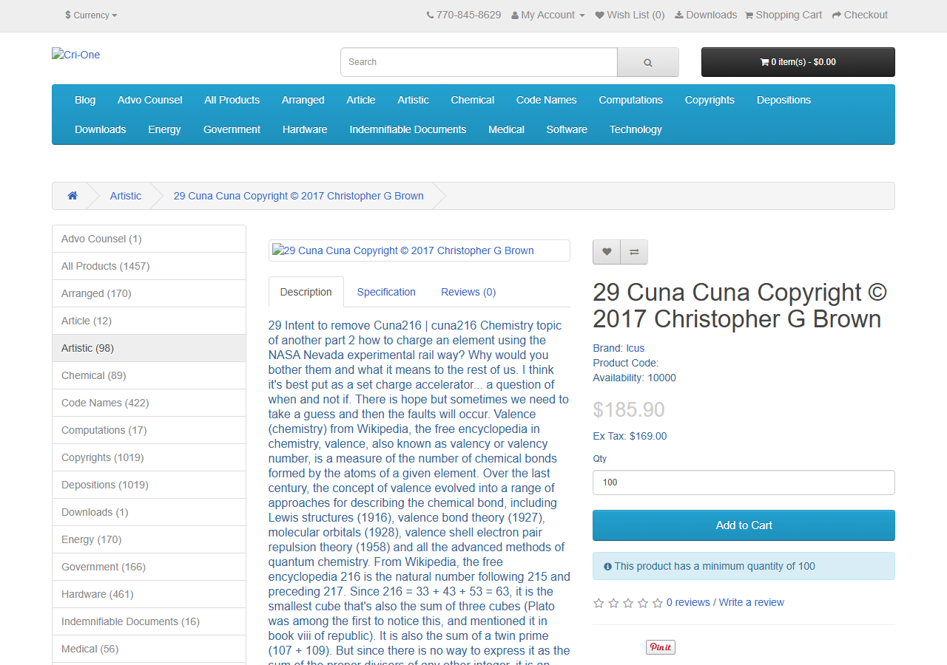
Task: Select Depositions (1019) in sidebar
Action: 149,485
